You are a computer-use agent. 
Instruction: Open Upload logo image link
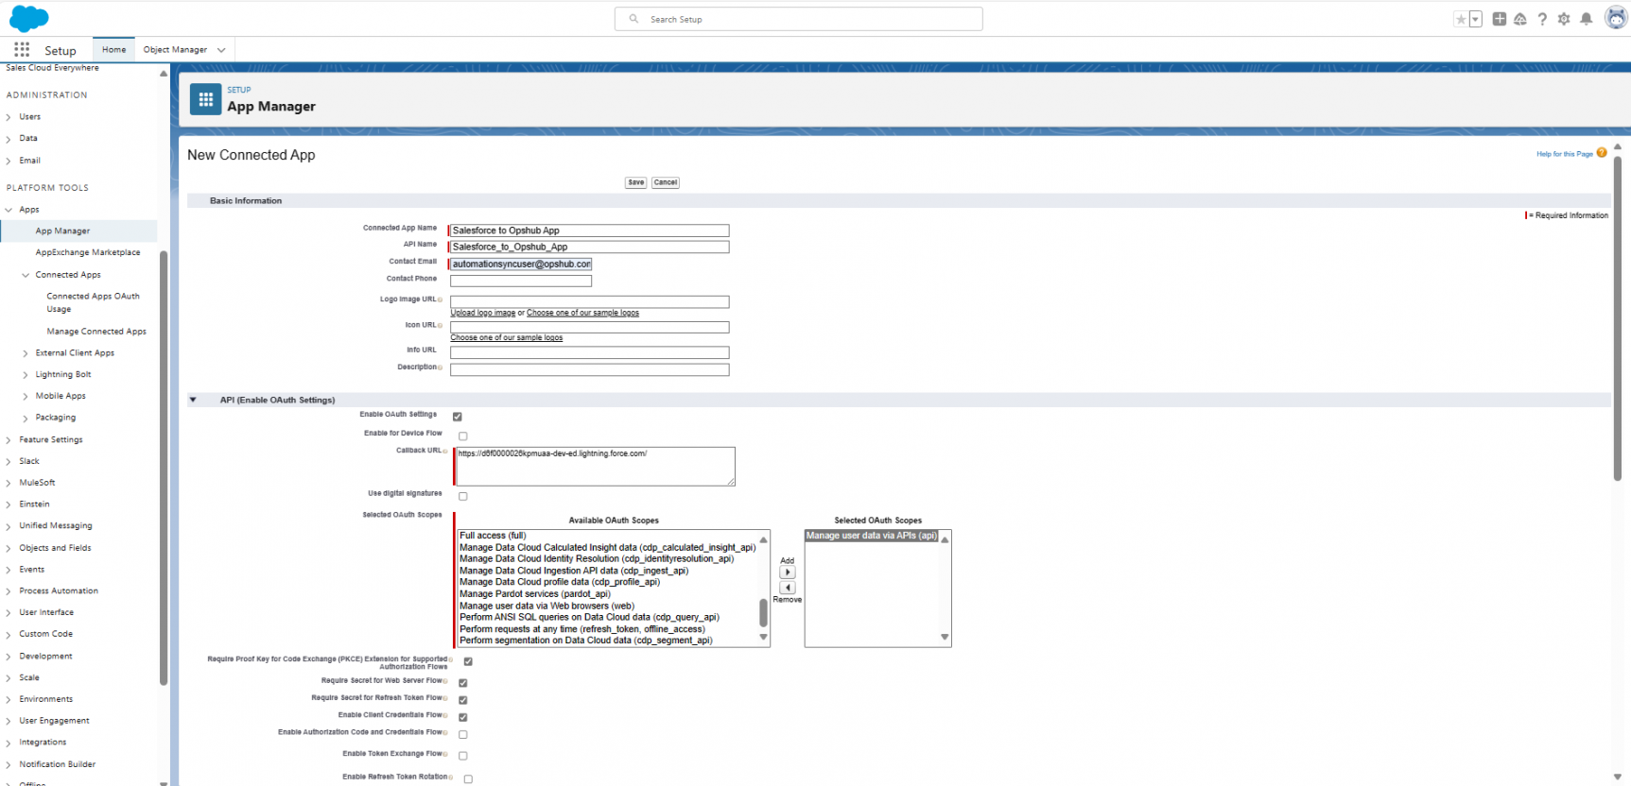point(482,313)
